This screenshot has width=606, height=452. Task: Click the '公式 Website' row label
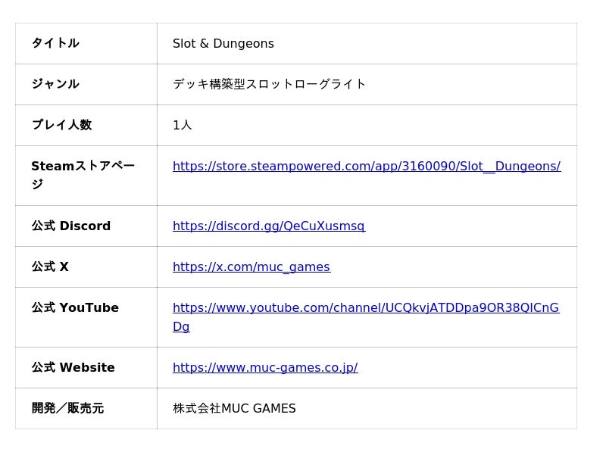(x=73, y=368)
